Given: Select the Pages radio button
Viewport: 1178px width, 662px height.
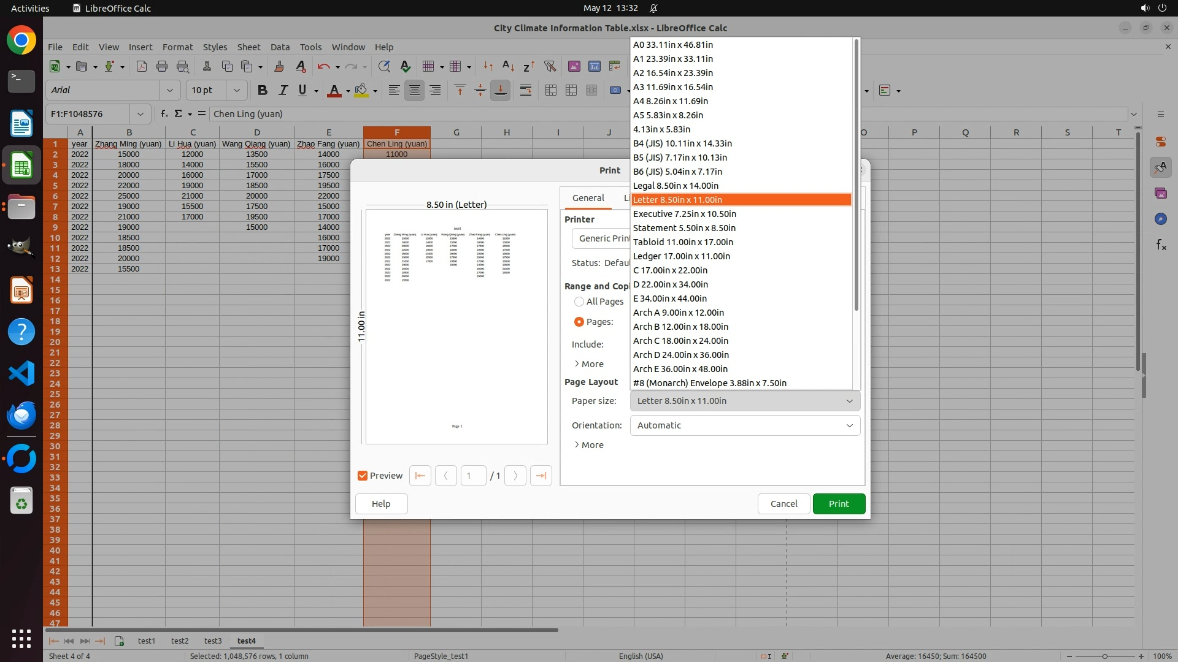Looking at the screenshot, I should point(579,322).
